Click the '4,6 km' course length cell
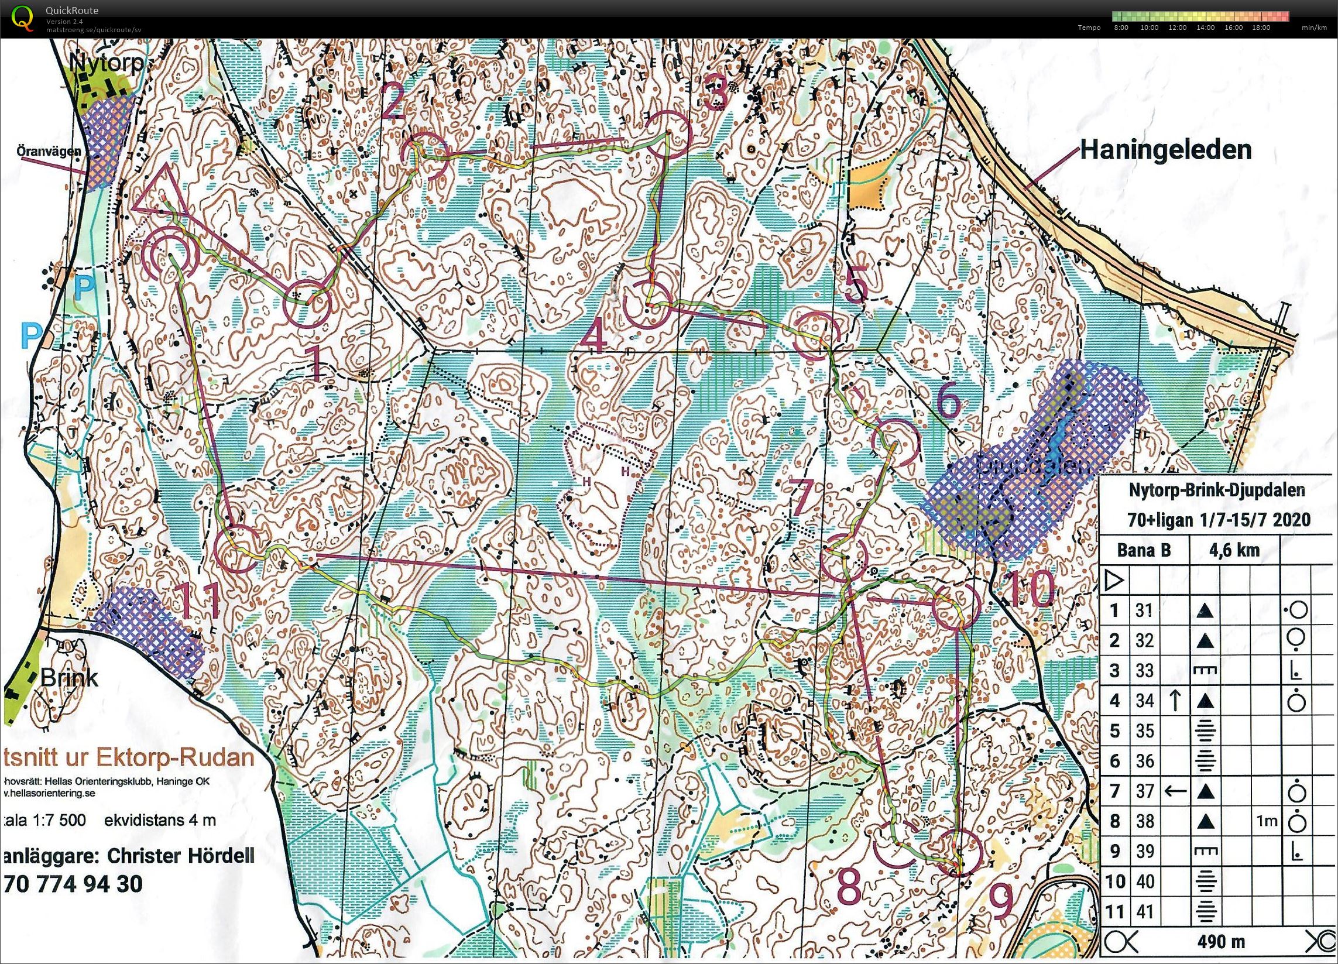1338x964 pixels. point(1234,550)
